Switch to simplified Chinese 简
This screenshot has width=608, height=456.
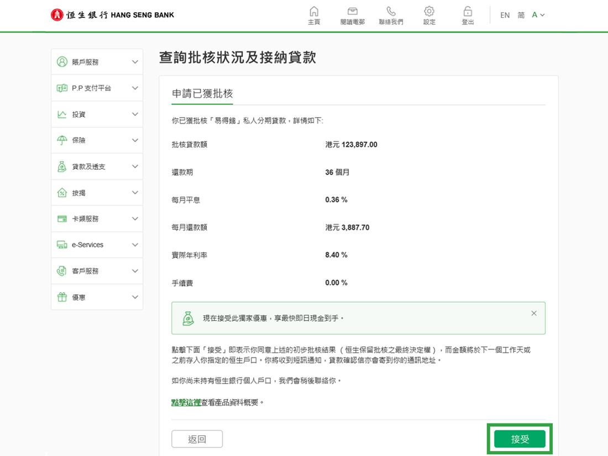pyautogui.click(x=521, y=15)
